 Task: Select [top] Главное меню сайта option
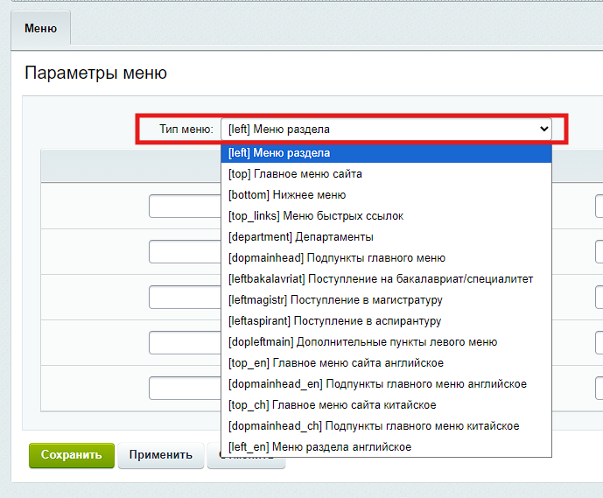point(386,174)
